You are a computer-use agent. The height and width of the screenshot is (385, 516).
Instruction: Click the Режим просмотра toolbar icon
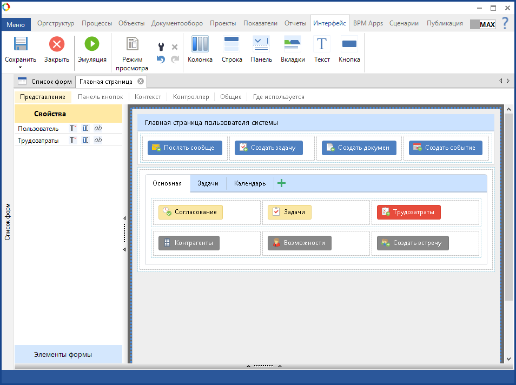[132, 44]
